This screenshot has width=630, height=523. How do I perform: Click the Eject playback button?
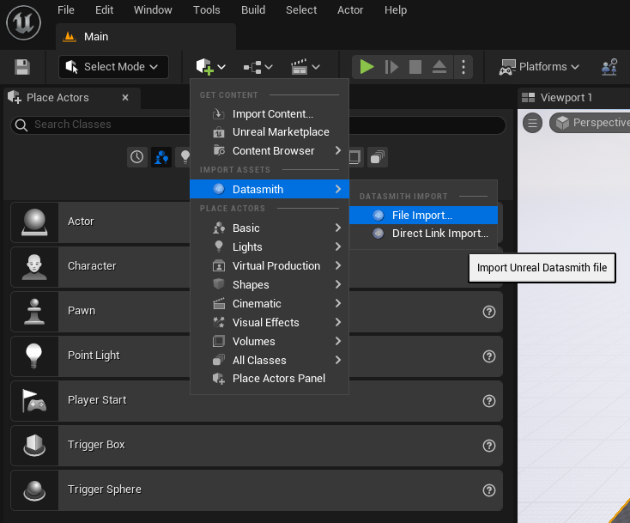[x=439, y=67]
